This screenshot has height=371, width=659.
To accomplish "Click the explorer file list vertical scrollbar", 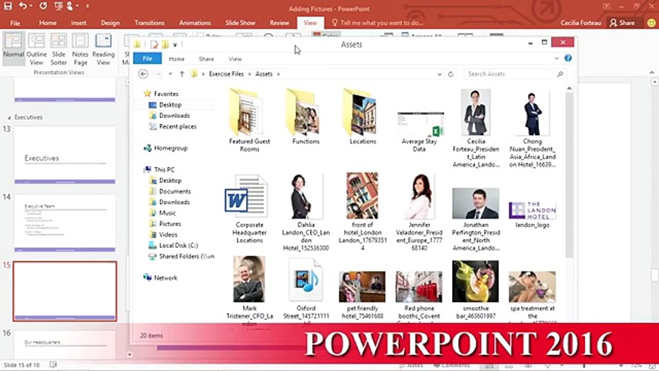I will [x=569, y=175].
